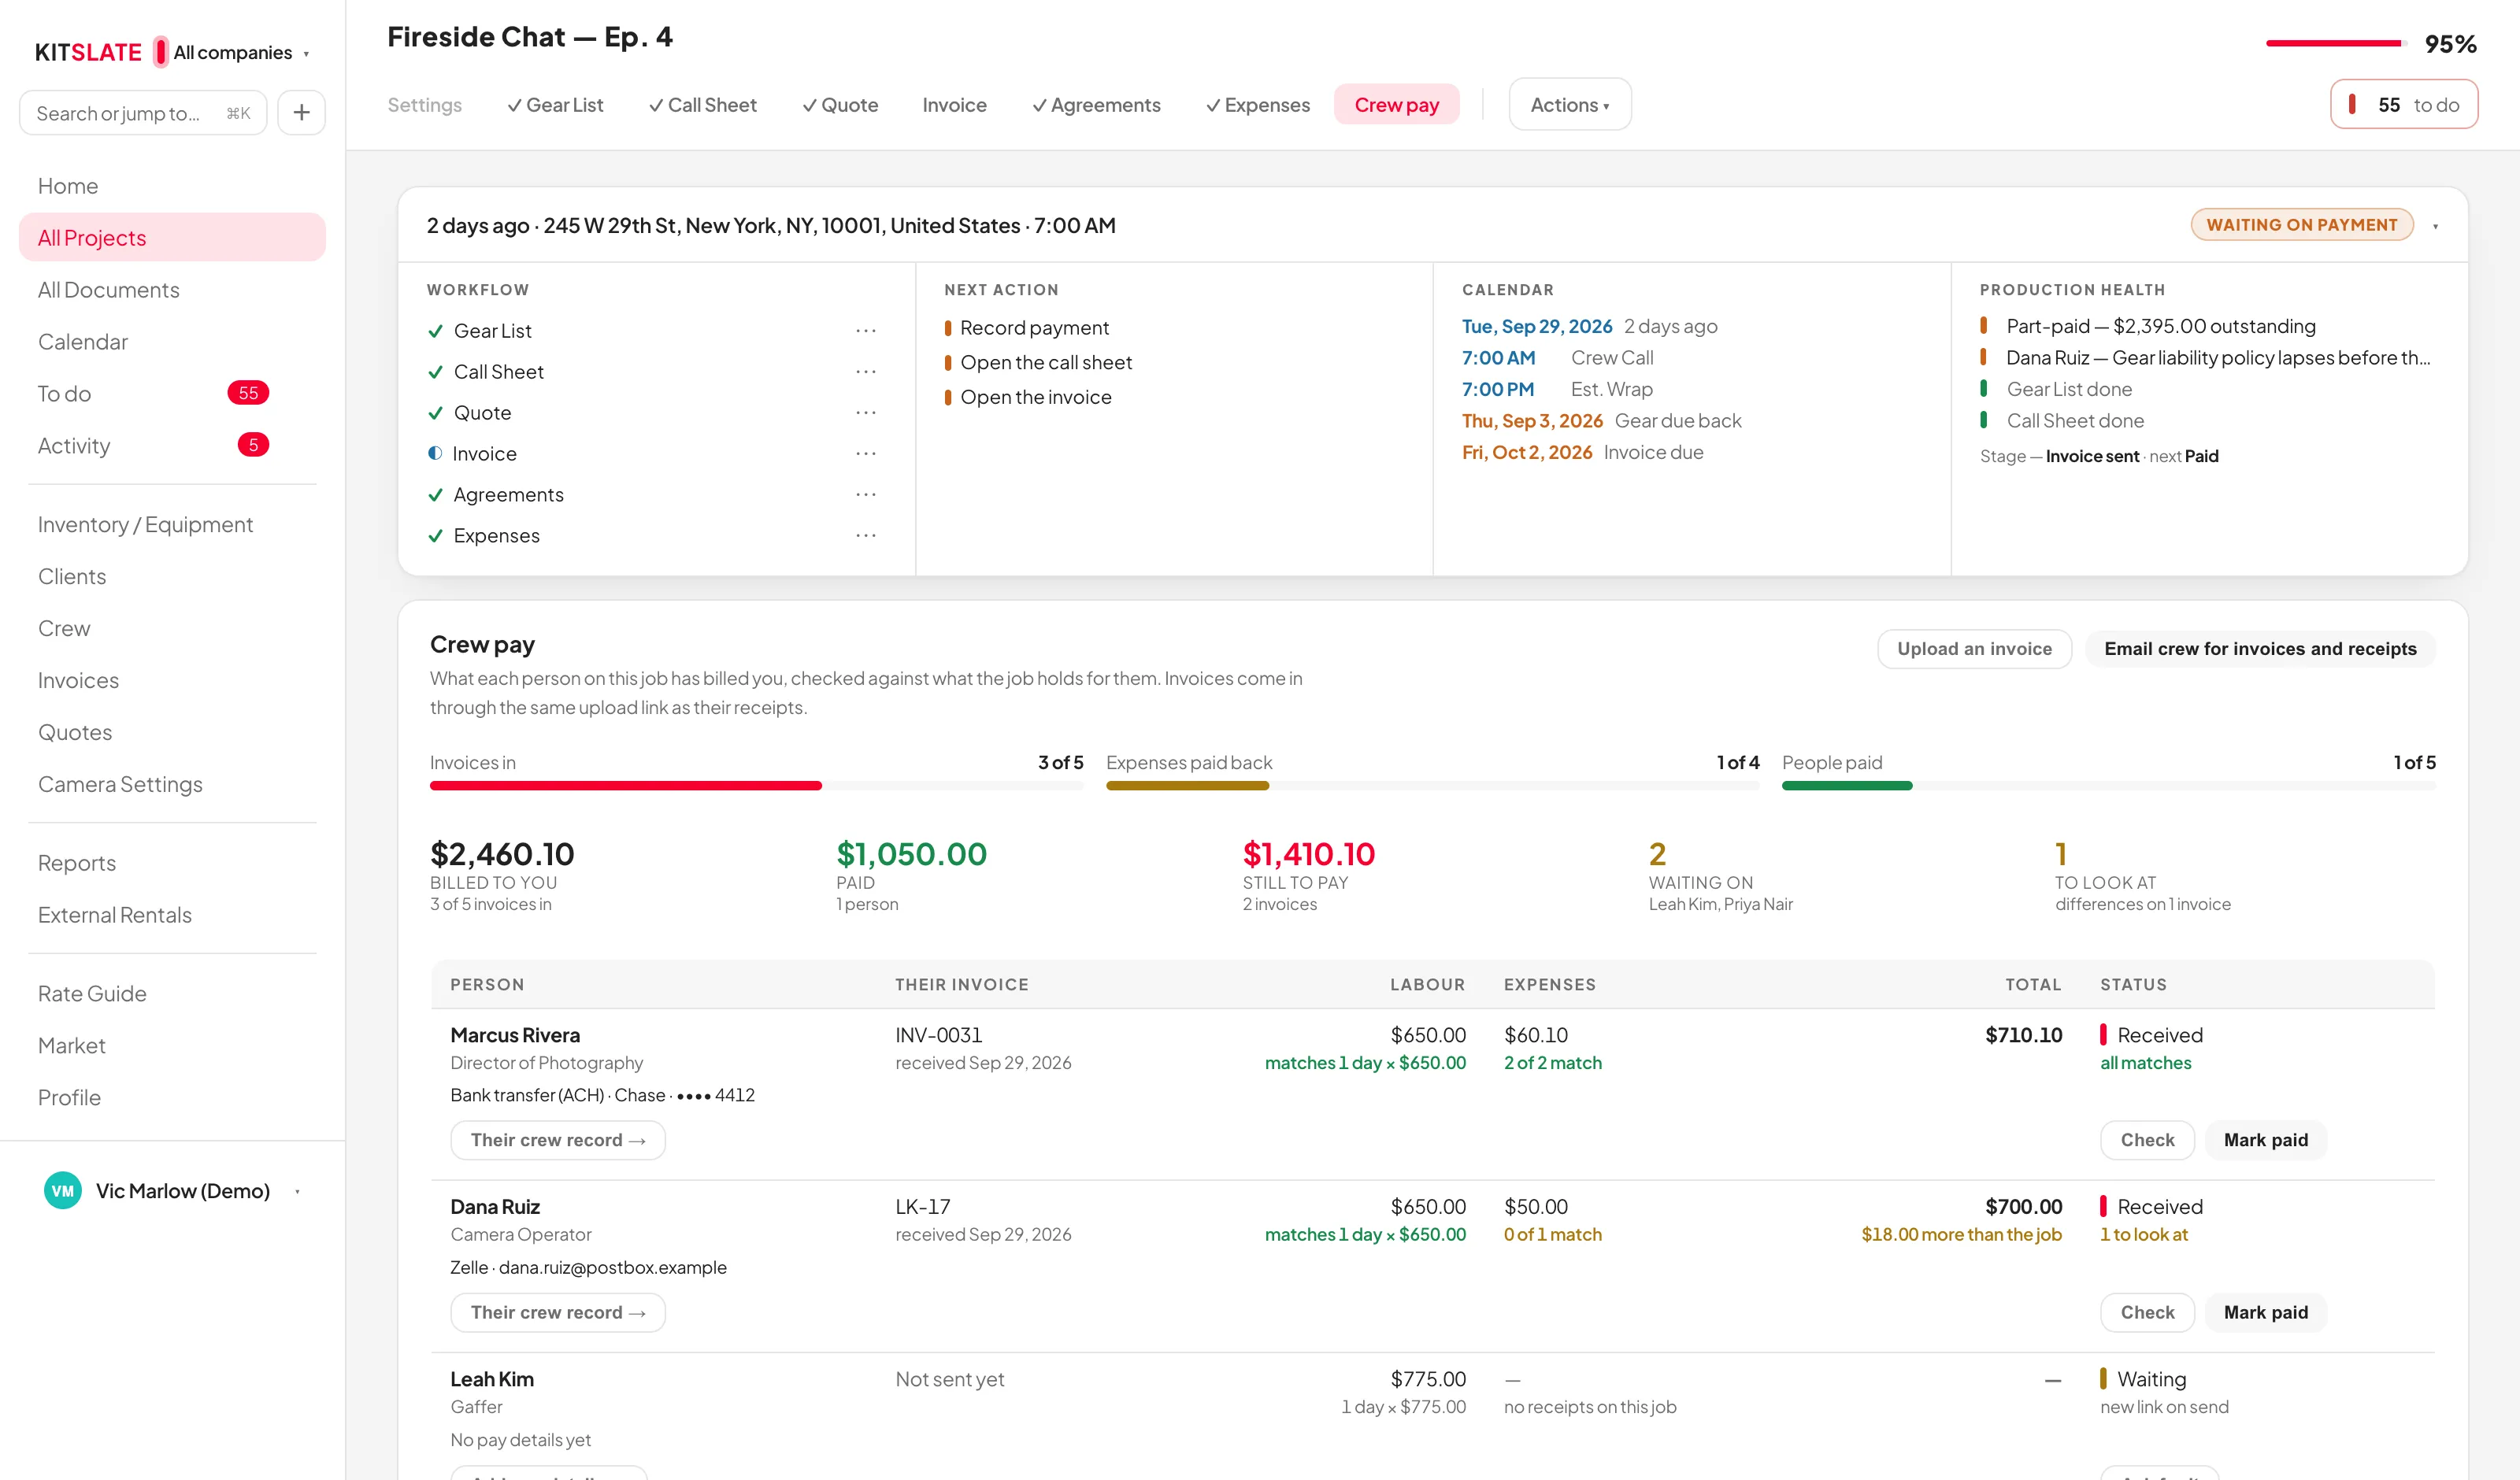
Task: Expand the All companies dropdown
Action: pyautogui.click(x=241, y=52)
